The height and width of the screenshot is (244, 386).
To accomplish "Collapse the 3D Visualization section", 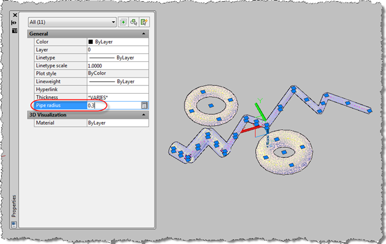I will tap(144, 114).
